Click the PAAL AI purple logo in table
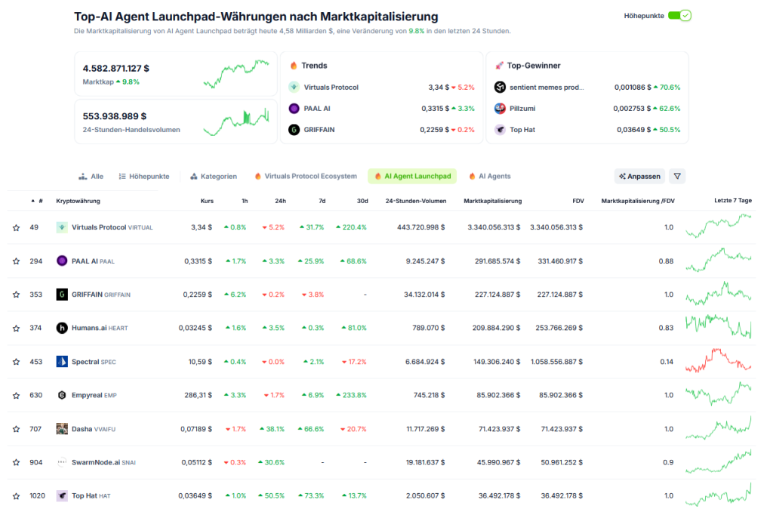Viewport: 773px width, 512px height. pos(62,261)
